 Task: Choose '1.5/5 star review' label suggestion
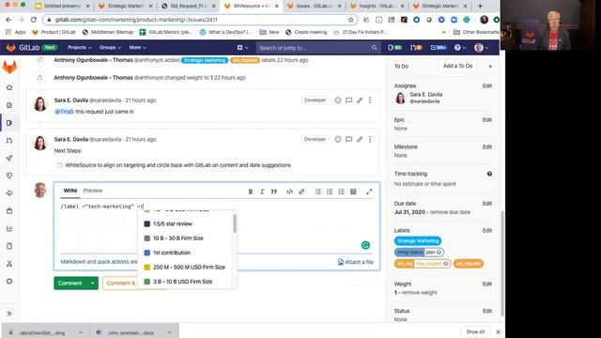(x=186, y=223)
